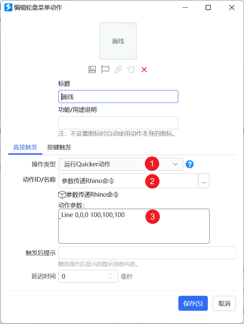Click the 画线 icon preview thumbnail
The image size is (244, 324).
(118, 41)
